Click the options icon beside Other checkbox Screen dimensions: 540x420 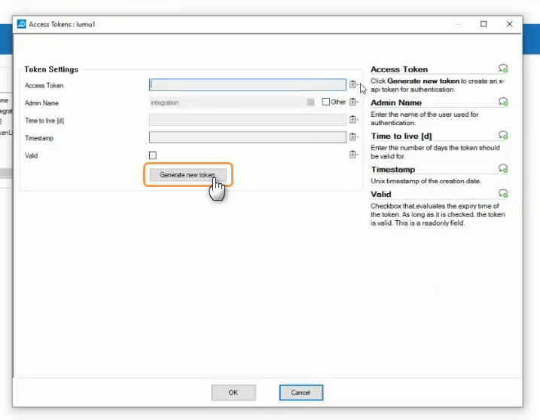tap(352, 103)
